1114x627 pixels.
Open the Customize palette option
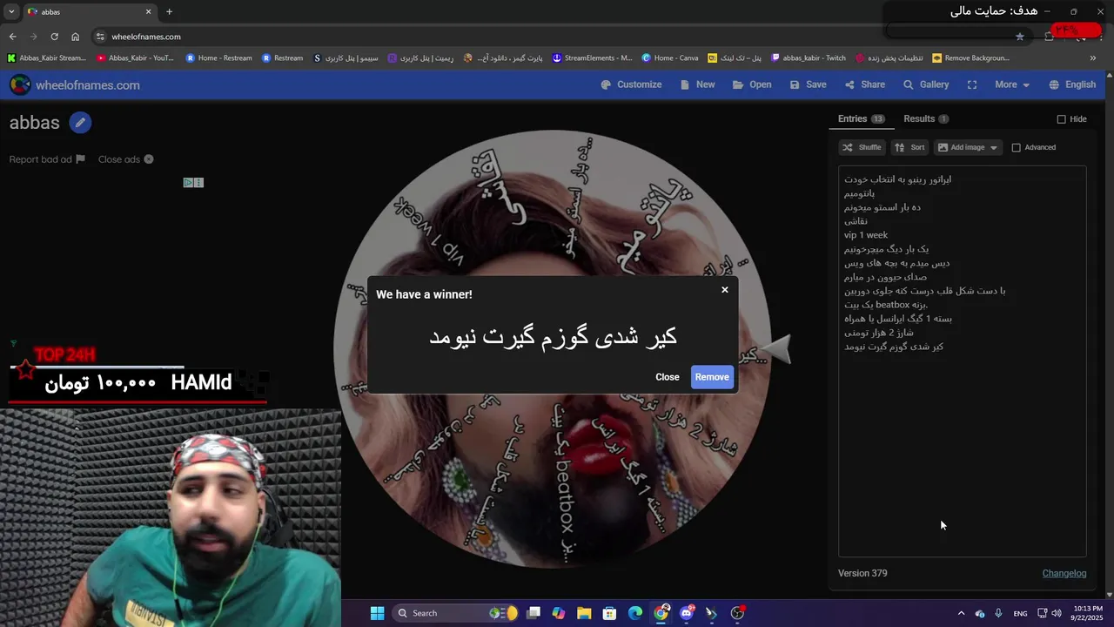[x=631, y=84]
